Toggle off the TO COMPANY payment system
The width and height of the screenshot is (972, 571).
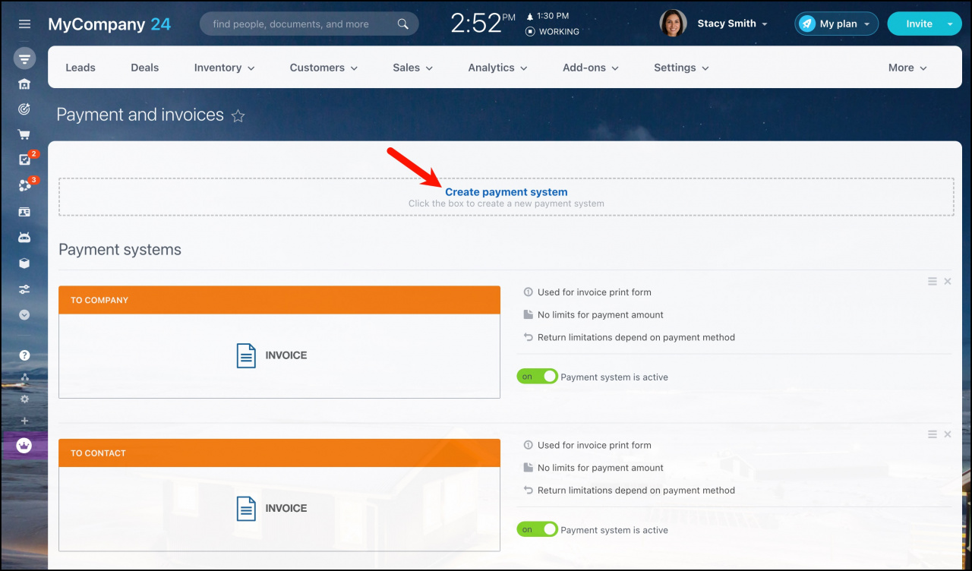click(x=537, y=377)
